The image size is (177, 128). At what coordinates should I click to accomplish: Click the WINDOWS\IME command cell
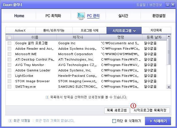tap(120, 54)
